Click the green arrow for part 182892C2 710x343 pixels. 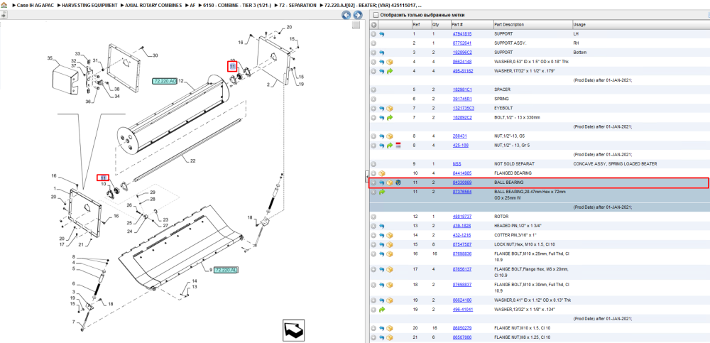click(390, 118)
